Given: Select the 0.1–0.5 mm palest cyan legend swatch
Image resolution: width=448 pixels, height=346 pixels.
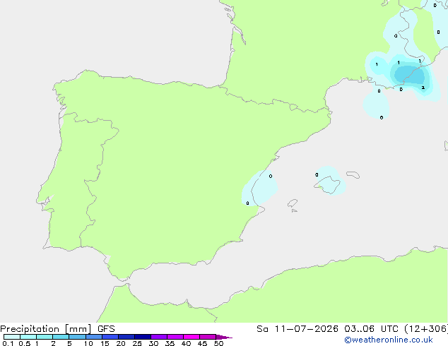Looking at the screenshot, I should (12, 337).
